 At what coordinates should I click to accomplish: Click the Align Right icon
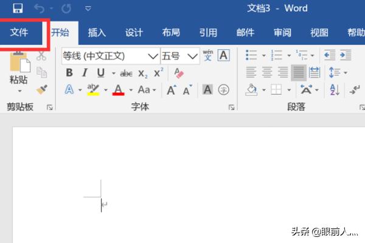pos(283,72)
